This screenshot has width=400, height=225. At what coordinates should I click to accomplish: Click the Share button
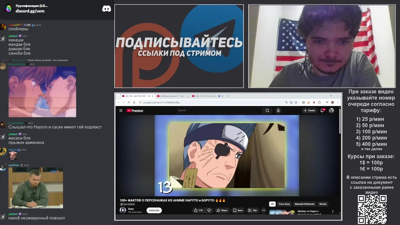pyautogui.click(x=222, y=210)
